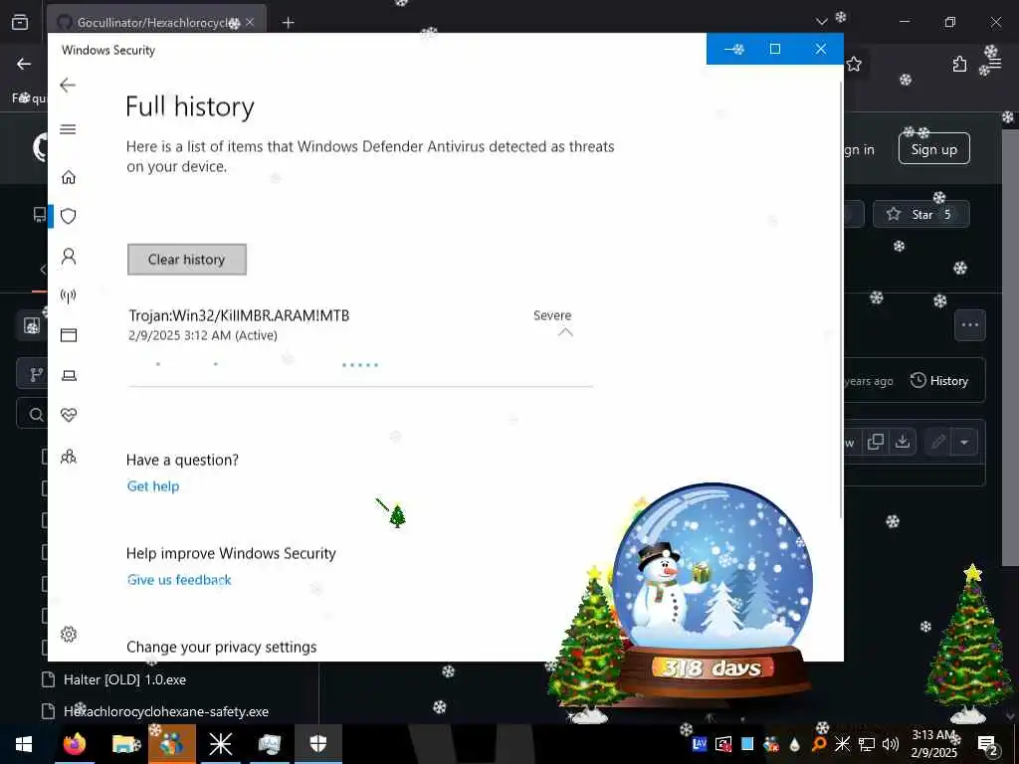The height and width of the screenshot is (764, 1019).
Task: Open GitHub branch selector button
Action: click(33, 374)
